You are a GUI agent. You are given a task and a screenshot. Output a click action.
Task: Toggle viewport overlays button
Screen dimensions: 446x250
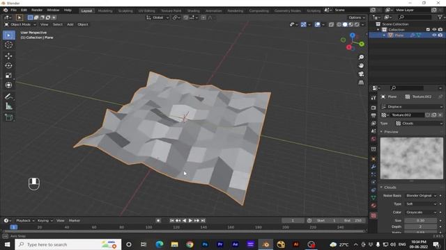(317, 25)
